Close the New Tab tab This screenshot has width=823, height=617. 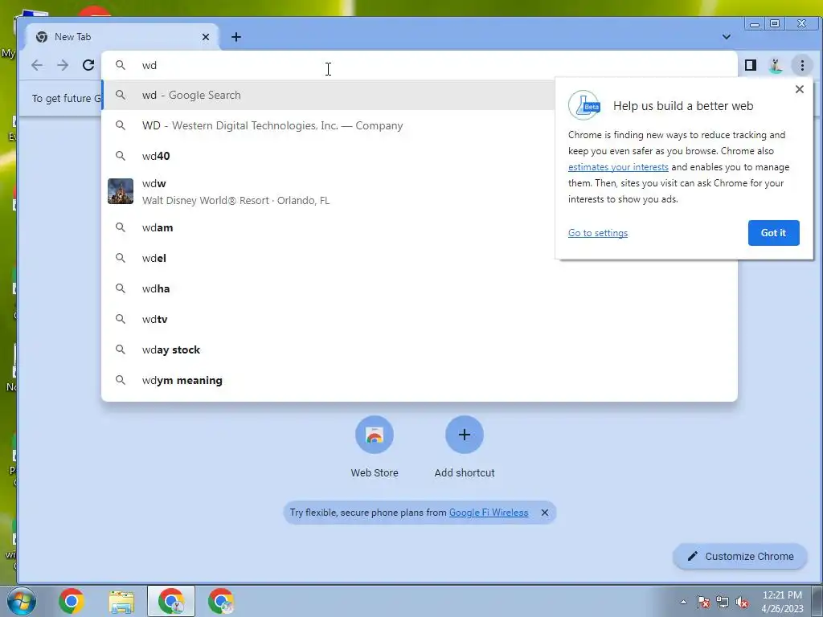[x=206, y=37]
